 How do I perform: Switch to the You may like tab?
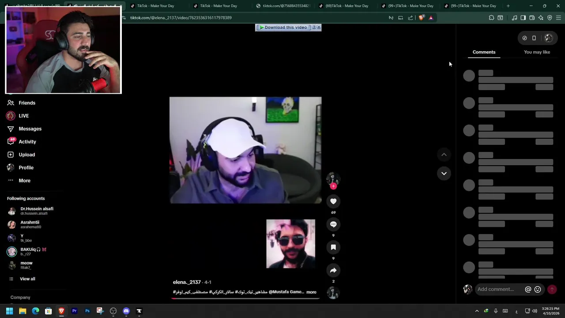[x=537, y=52]
